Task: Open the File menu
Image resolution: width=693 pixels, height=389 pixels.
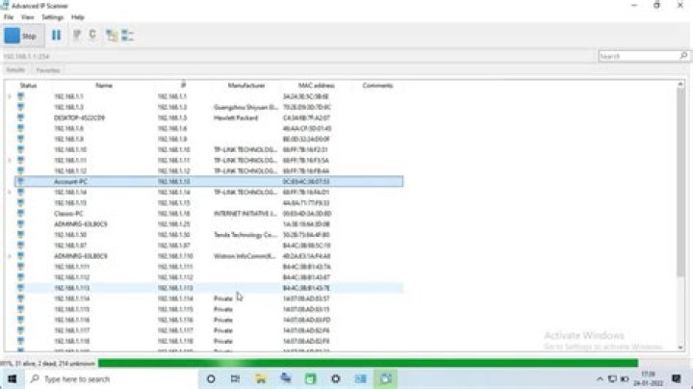Action: click(x=9, y=17)
